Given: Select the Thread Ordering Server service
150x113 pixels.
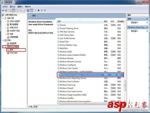Looking at the screenshot, I should [x=90, y=28].
